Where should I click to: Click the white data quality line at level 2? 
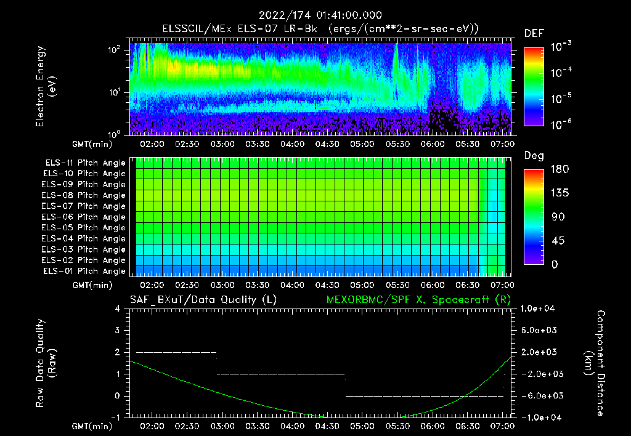pyautogui.click(x=176, y=352)
